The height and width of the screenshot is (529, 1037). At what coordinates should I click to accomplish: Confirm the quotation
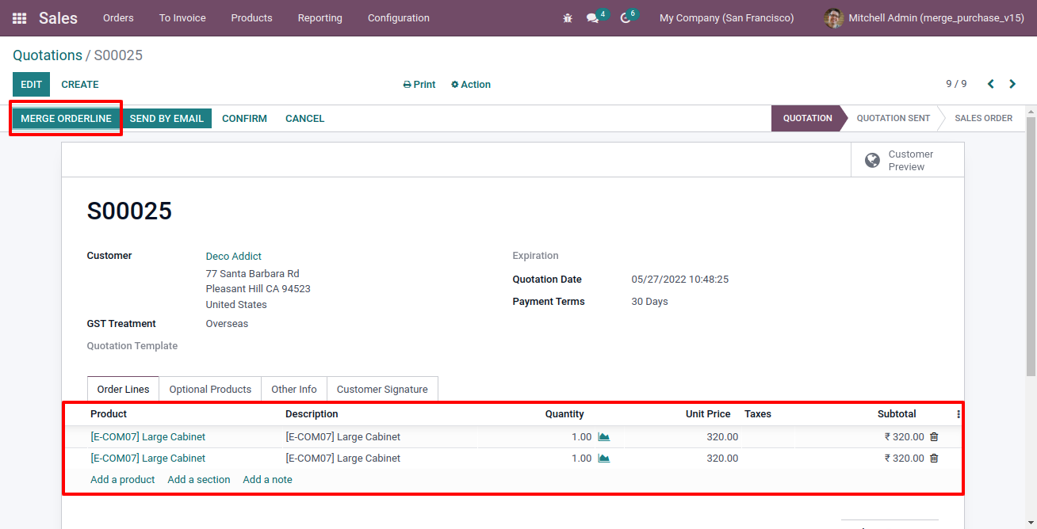click(x=244, y=119)
